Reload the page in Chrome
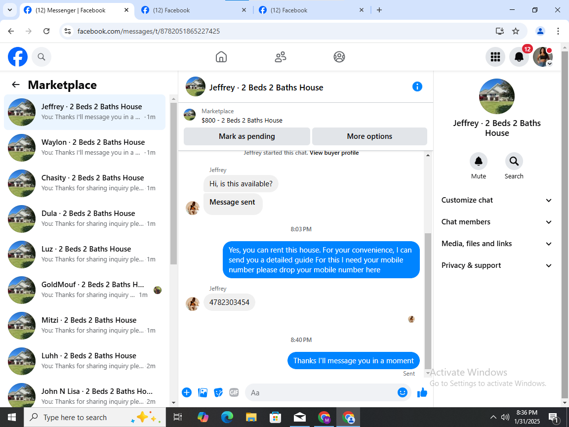Image resolution: width=569 pixels, height=427 pixels. pyautogui.click(x=46, y=31)
